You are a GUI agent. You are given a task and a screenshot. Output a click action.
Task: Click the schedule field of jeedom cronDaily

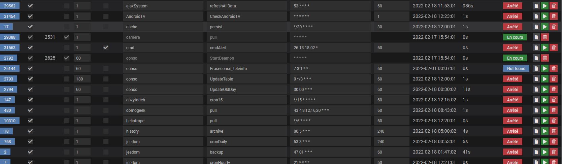[330, 141]
